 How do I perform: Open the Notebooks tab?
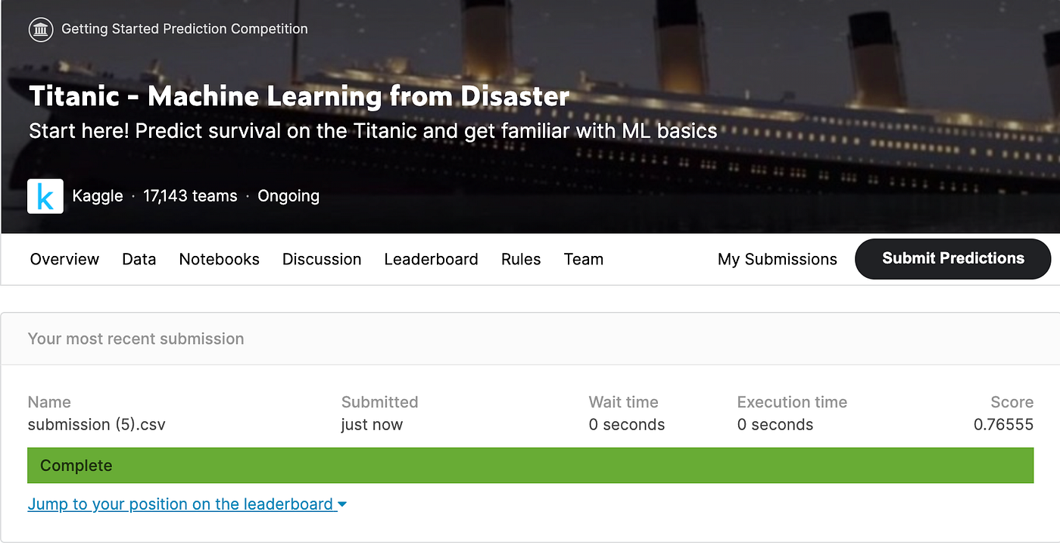219,259
